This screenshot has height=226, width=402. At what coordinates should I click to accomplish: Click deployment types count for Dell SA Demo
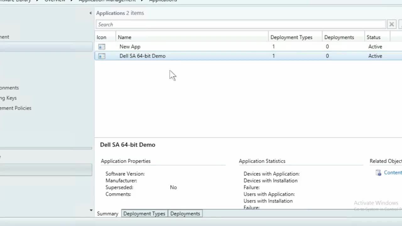[x=273, y=56]
